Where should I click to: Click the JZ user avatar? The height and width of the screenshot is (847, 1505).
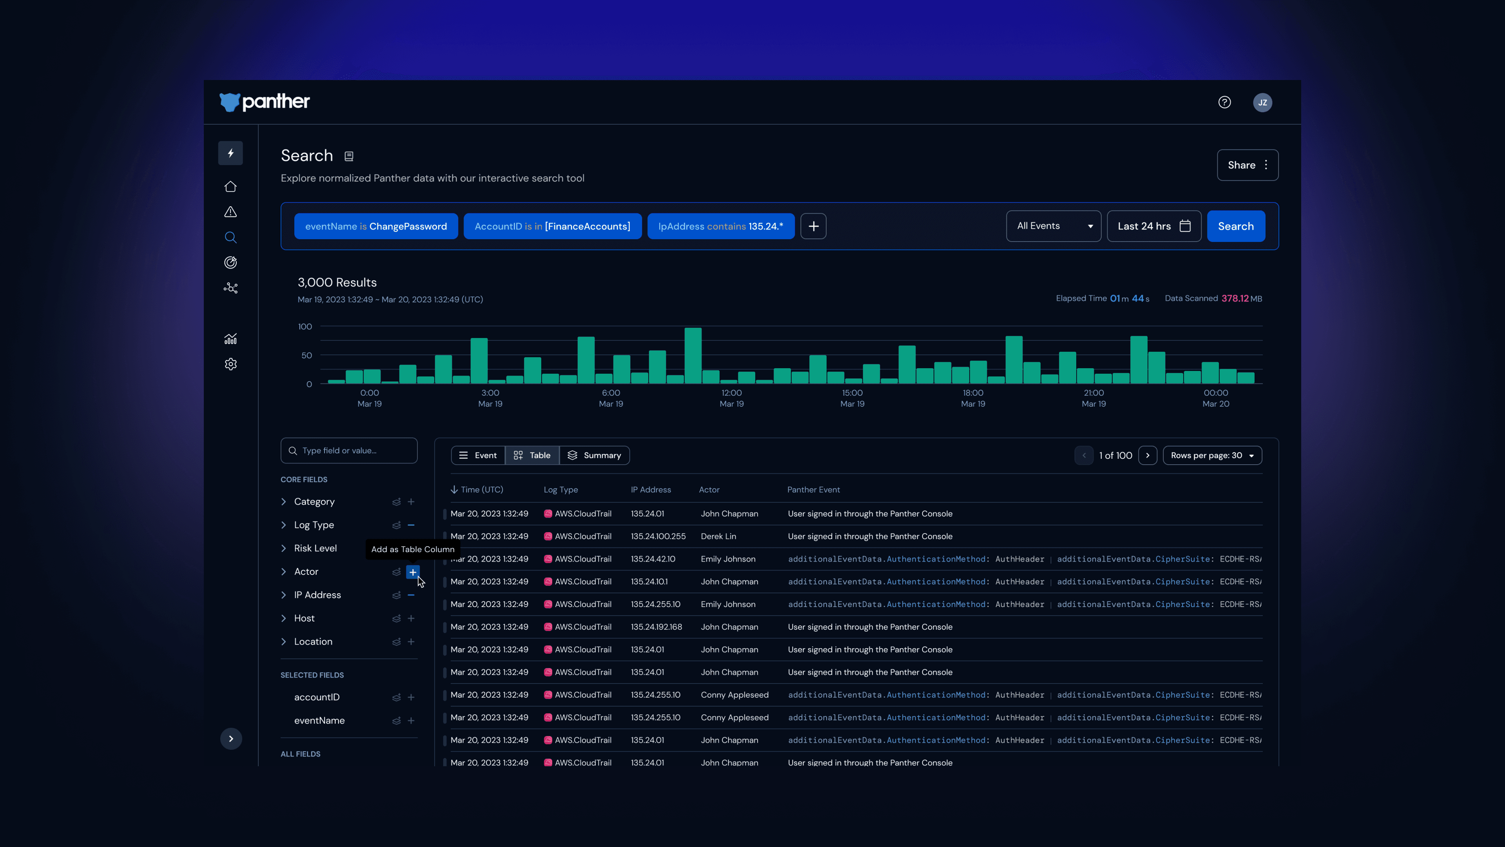pyautogui.click(x=1262, y=102)
